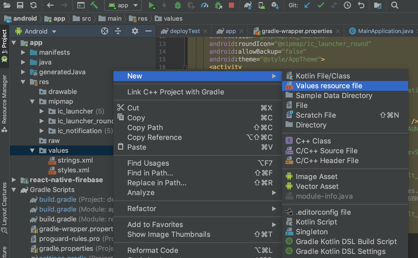Click the Git Commit green checkmark
The width and height of the screenshot is (418, 258).
[321, 5]
